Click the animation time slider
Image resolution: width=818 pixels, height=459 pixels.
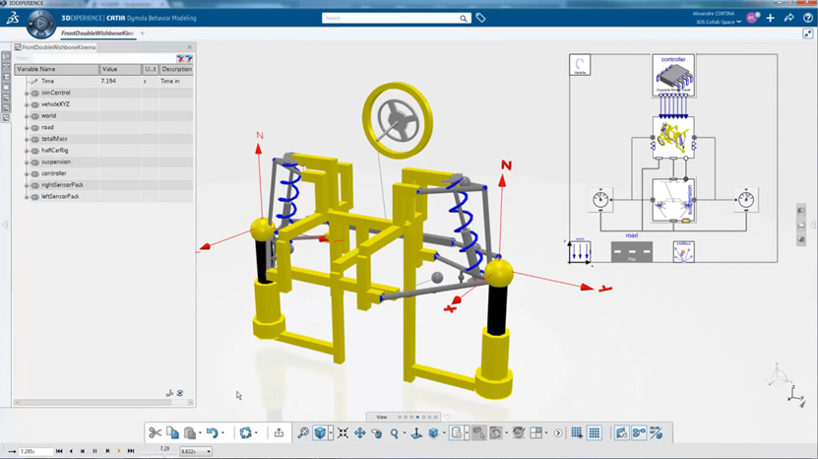tap(164, 452)
